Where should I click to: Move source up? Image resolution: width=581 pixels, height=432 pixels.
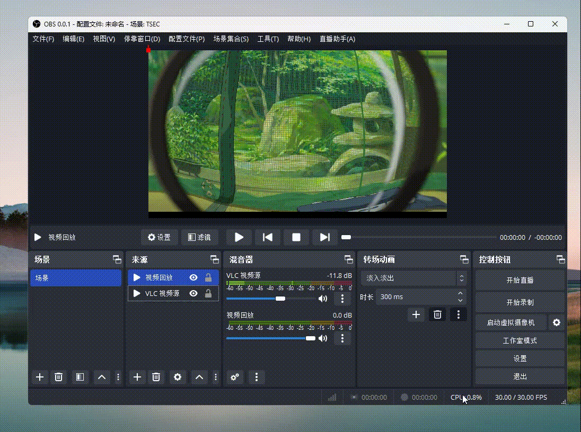pyautogui.click(x=199, y=377)
